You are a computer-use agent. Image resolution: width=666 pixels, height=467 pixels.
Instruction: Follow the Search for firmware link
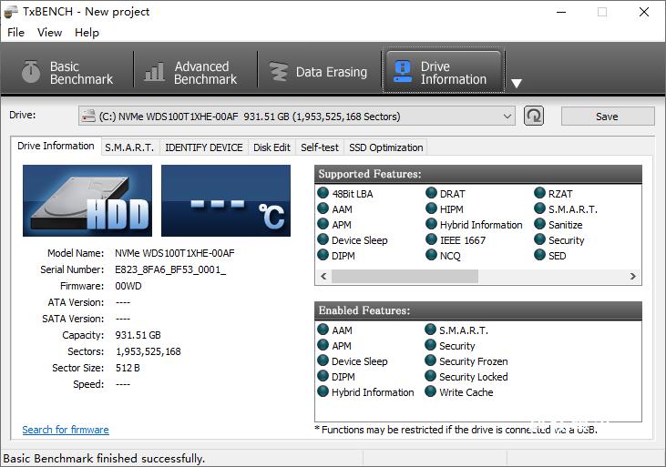[x=66, y=430]
